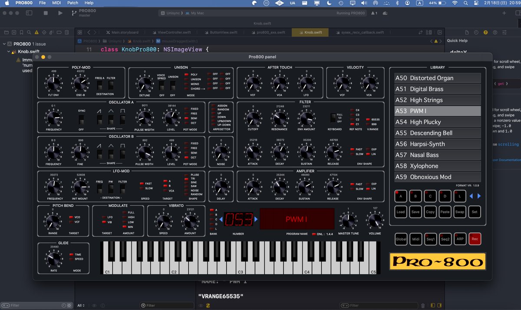Screen dimensions: 521x310
Task: Select filter ref note C4 LED
Action: [352, 110]
